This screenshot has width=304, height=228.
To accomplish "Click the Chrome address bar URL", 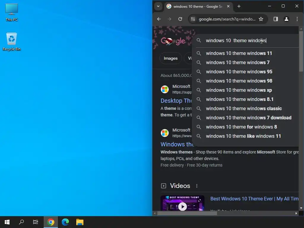I will tap(227, 19).
